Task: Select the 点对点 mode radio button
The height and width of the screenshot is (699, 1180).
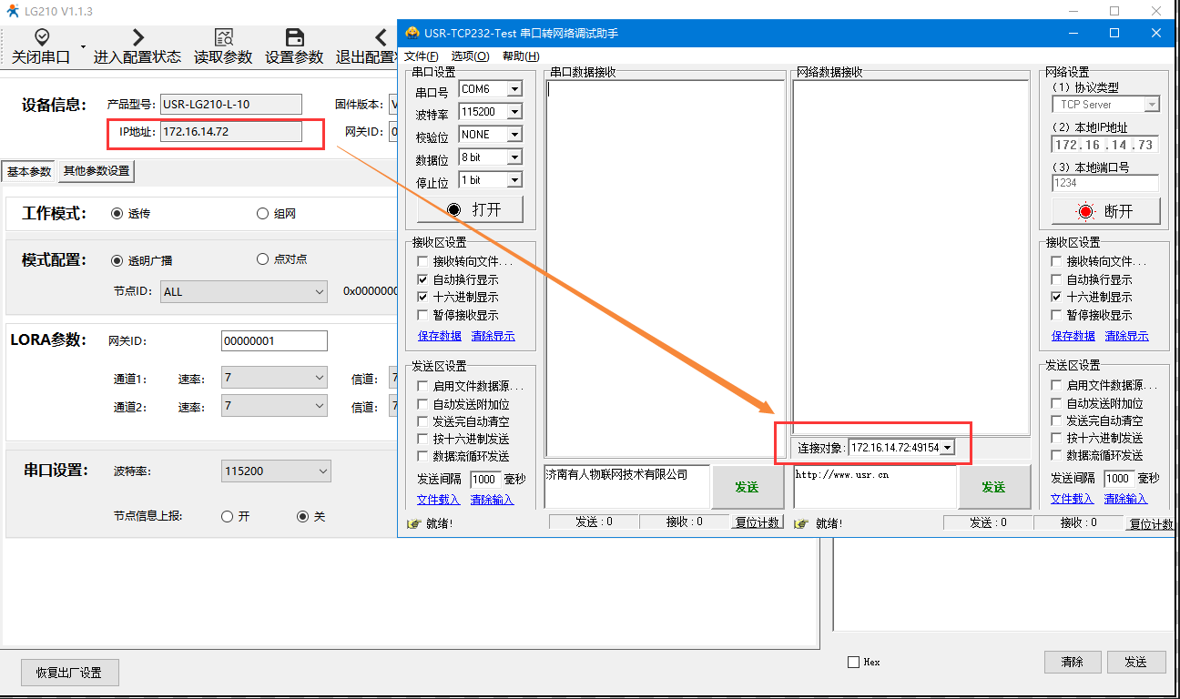Action: coord(263,259)
